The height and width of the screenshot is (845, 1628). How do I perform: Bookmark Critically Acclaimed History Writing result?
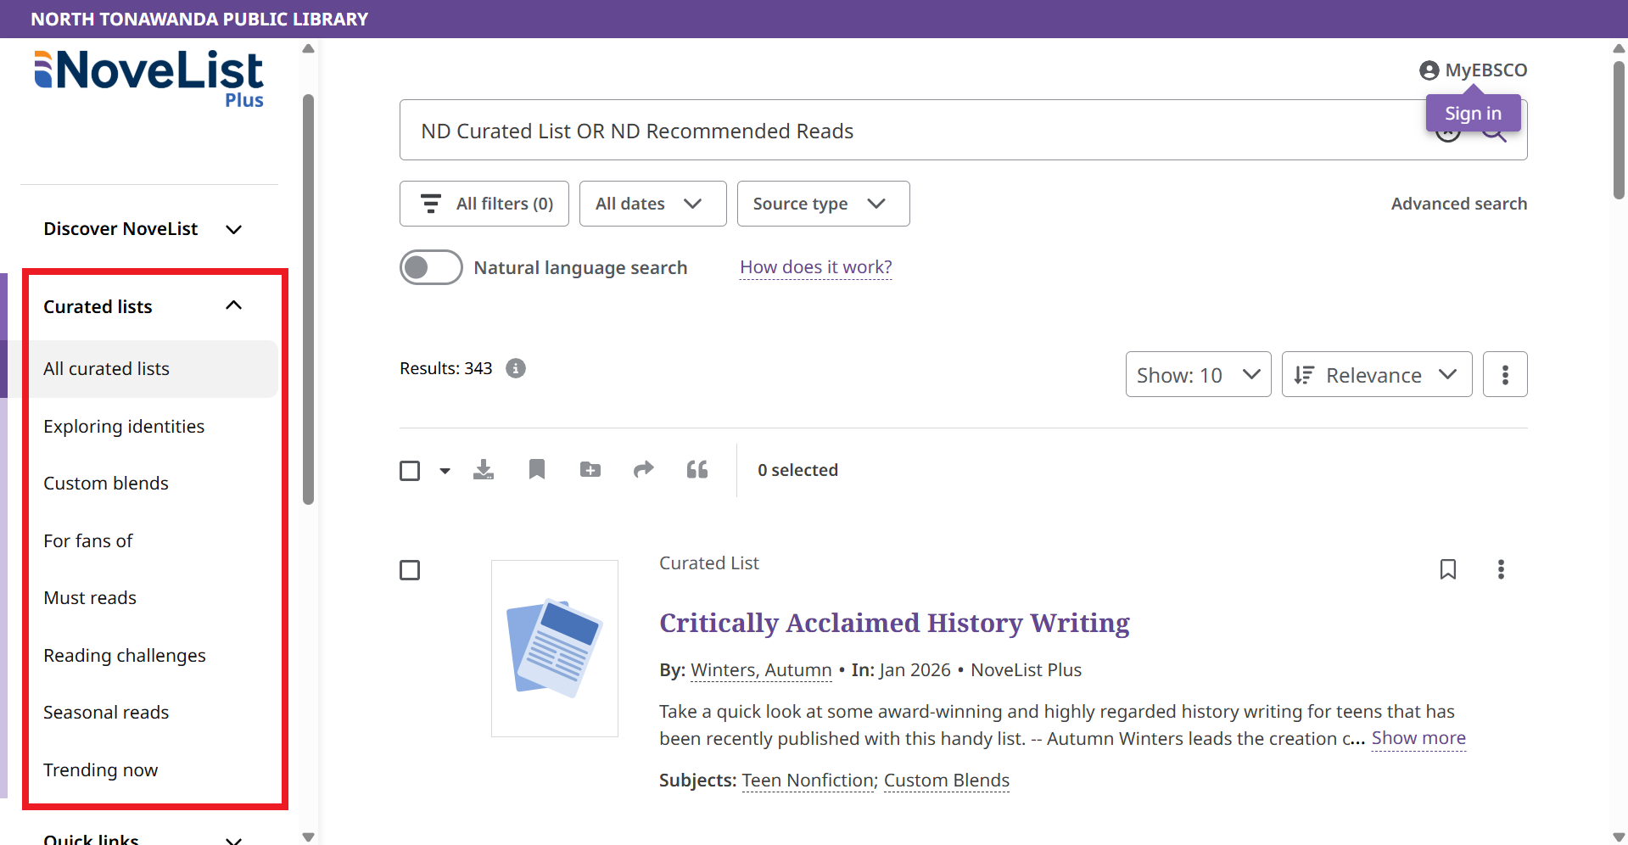point(1448,569)
